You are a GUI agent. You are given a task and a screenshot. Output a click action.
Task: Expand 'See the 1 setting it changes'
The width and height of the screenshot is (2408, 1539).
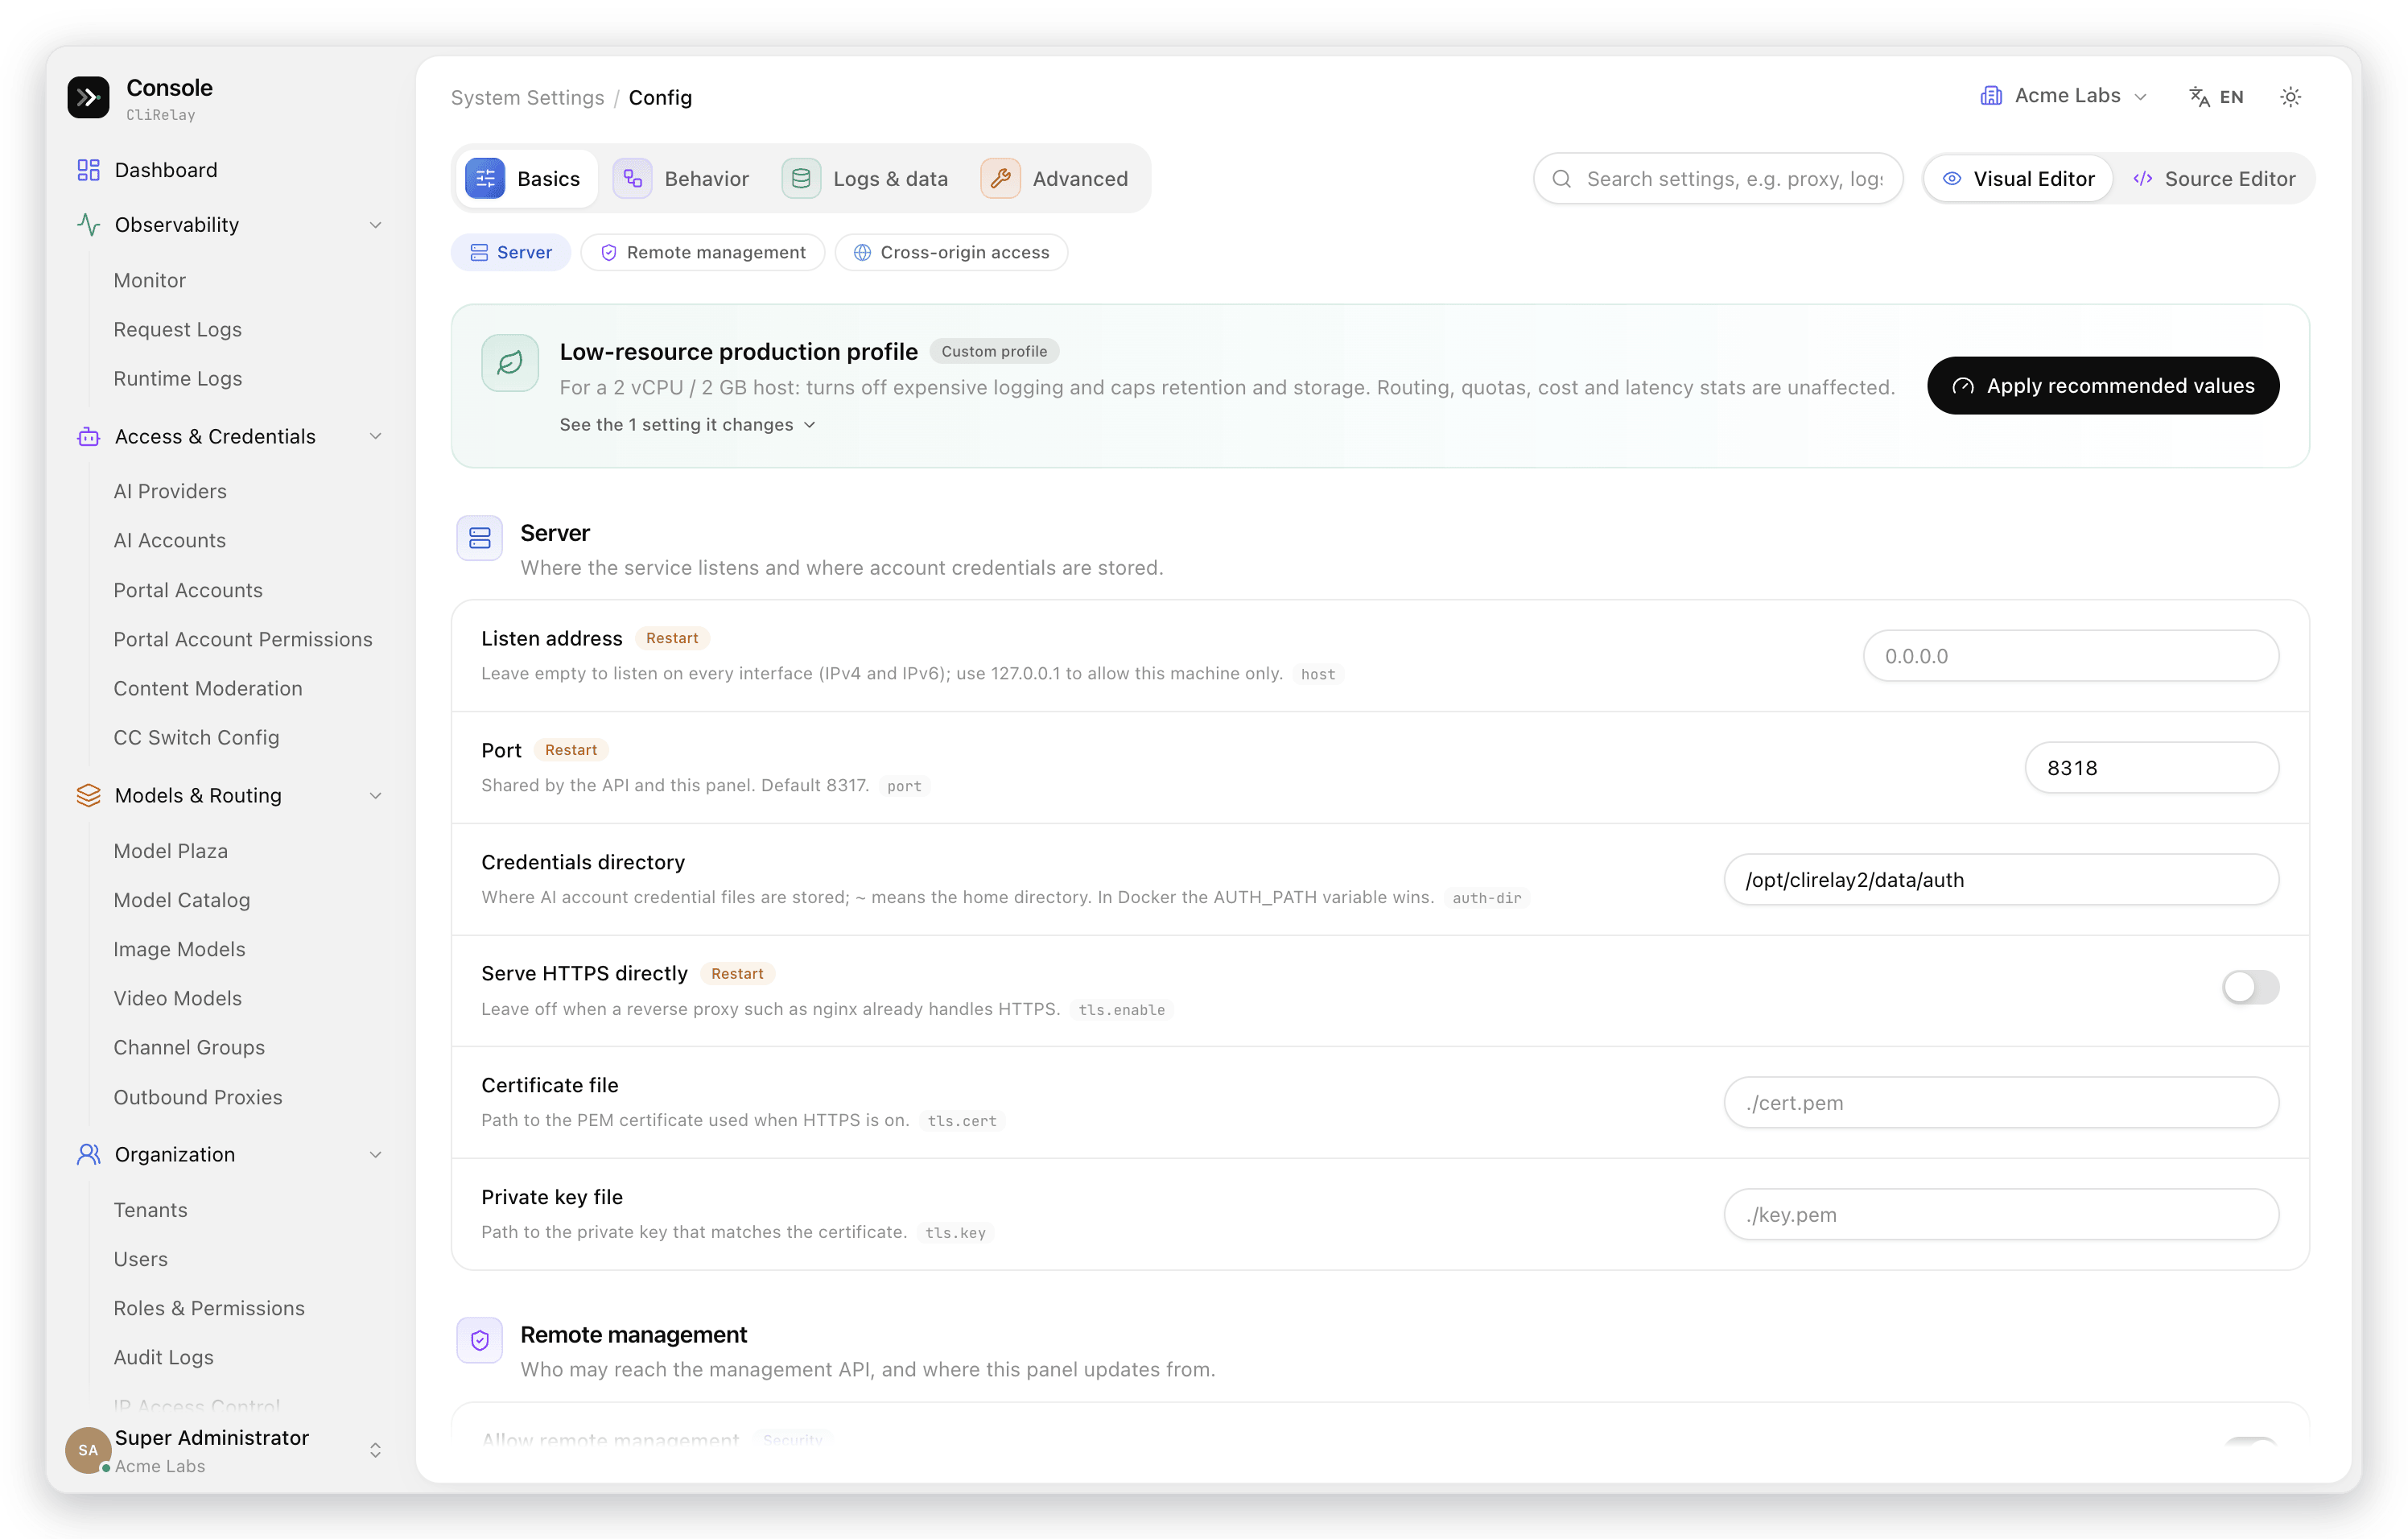(x=688, y=424)
